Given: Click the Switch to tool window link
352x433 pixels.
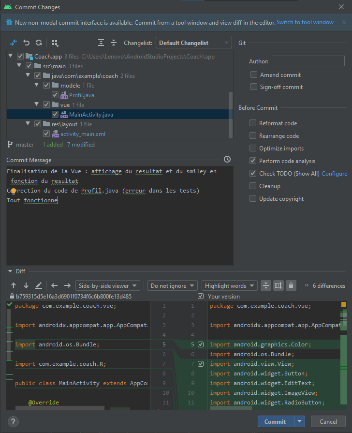Looking at the screenshot, I should pyautogui.click(x=305, y=22).
